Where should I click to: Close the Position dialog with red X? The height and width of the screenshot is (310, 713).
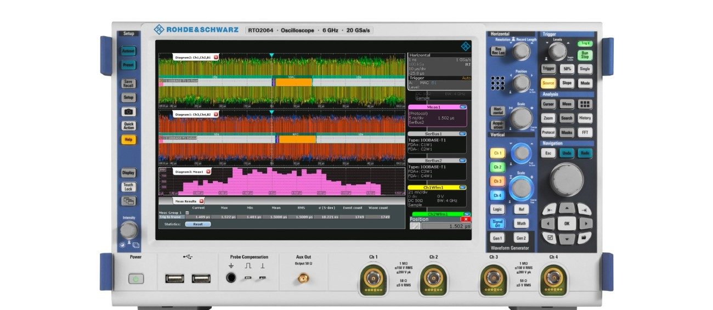pyautogui.click(x=466, y=219)
